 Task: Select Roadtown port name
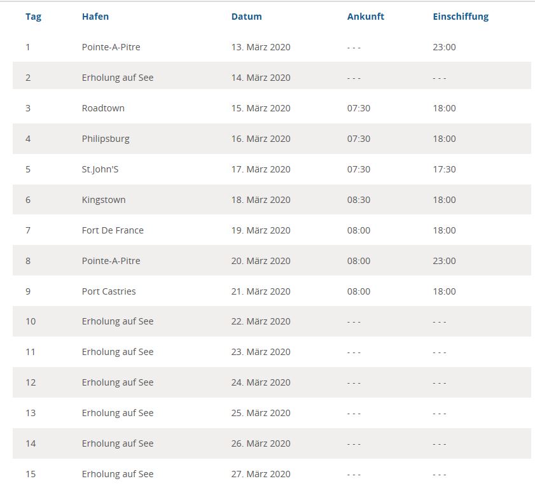pyautogui.click(x=103, y=108)
